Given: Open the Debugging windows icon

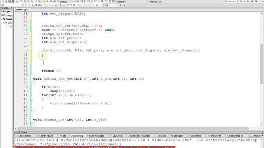Looking at the screenshot, I should coord(110,1).
